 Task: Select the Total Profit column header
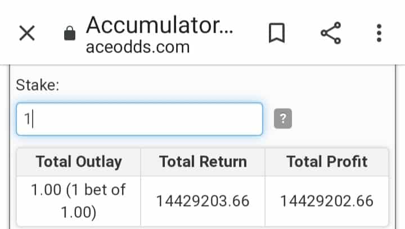(x=327, y=162)
